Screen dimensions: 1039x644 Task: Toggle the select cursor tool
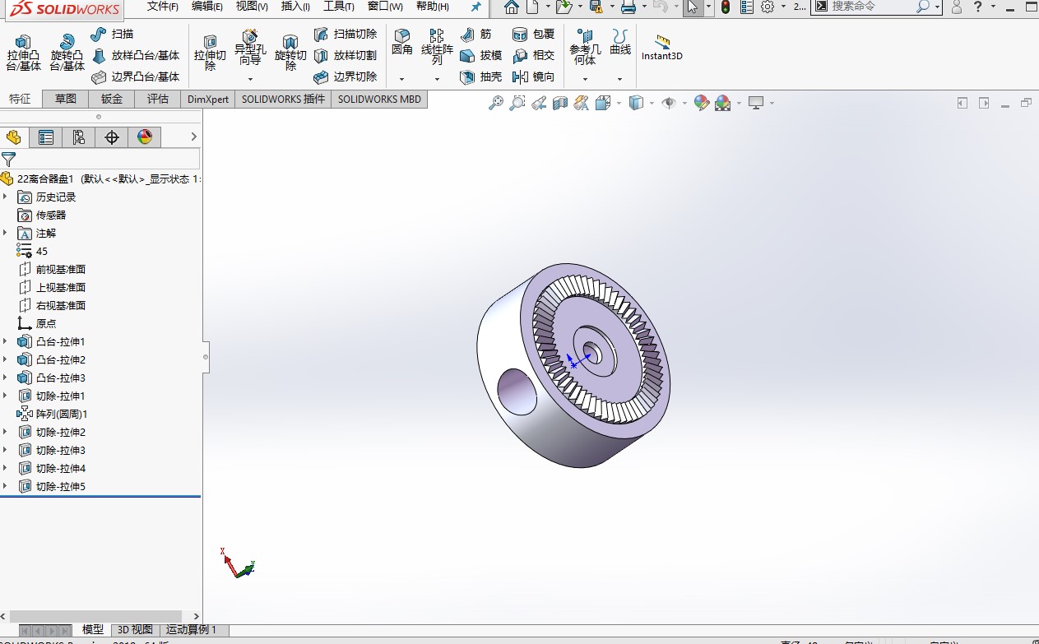coord(693,7)
